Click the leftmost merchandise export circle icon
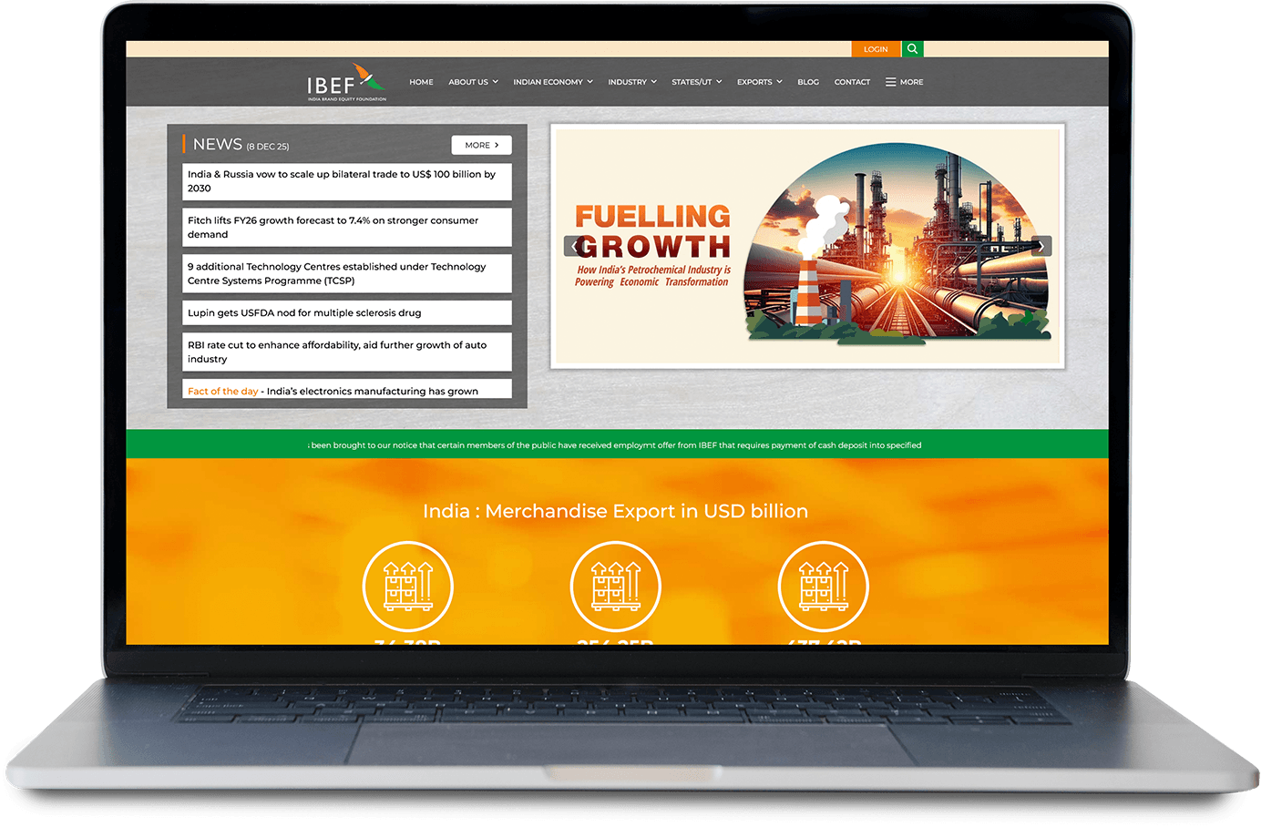This screenshot has height=827, width=1261. point(407,587)
